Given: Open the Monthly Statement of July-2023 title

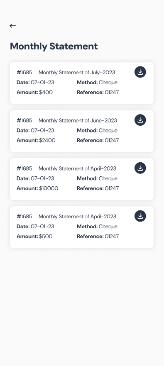Looking at the screenshot, I should click(77, 73).
